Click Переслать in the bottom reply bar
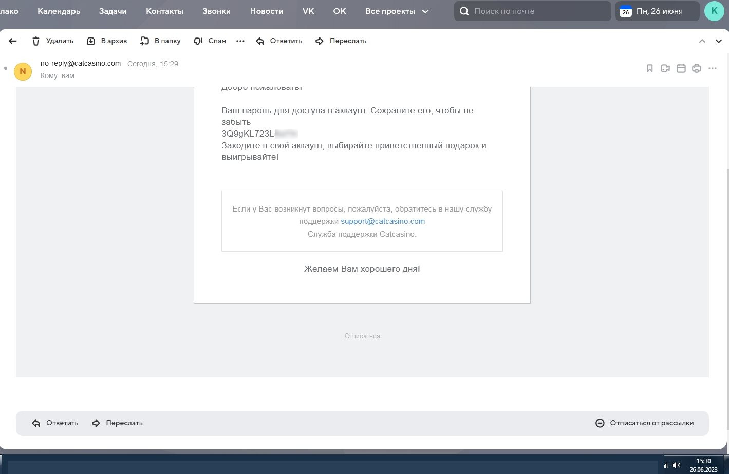 pos(118,423)
